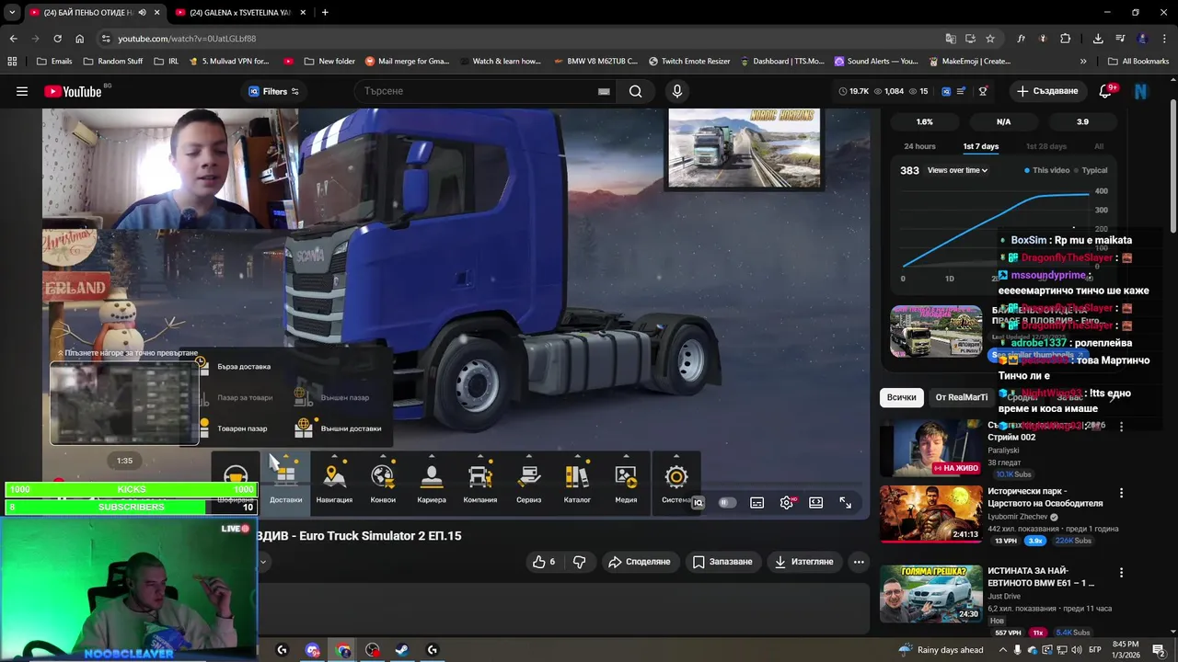Expand the overflow bookmarks chevron
Viewport: 1178px width, 662px height.
(x=1083, y=62)
